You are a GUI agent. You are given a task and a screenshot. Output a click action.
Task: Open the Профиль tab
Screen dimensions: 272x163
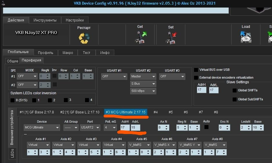pyautogui.click(x=46, y=53)
